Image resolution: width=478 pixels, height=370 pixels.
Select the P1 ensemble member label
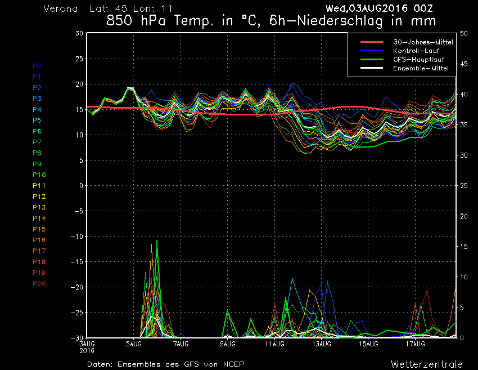(37, 77)
